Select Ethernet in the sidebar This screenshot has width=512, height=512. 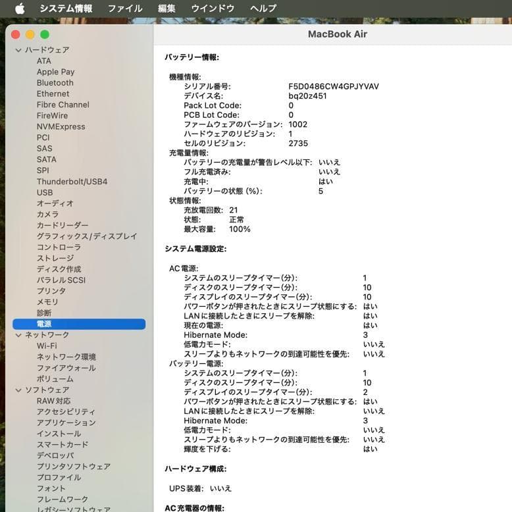click(x=53, y=93)
